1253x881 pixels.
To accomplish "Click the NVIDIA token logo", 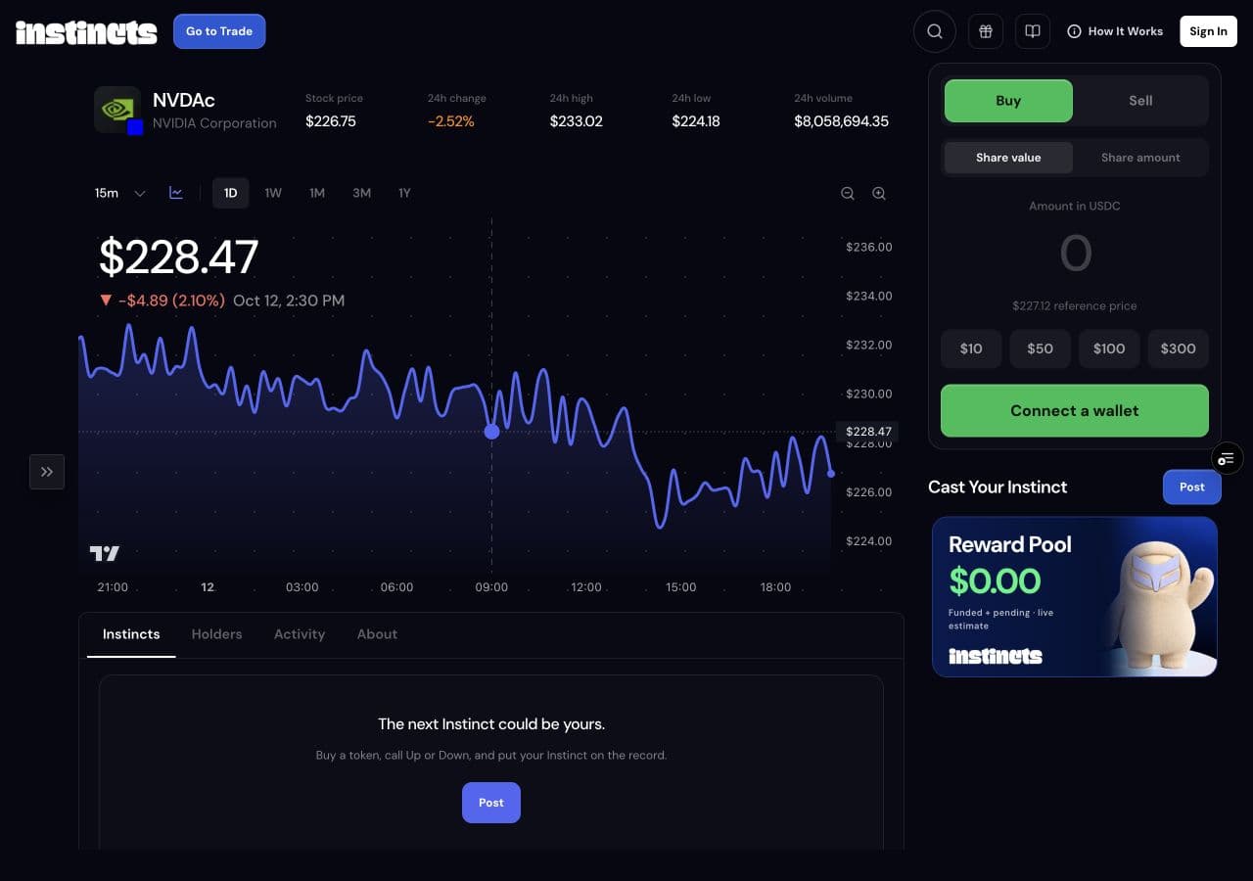I will click(x=117, y=110).
